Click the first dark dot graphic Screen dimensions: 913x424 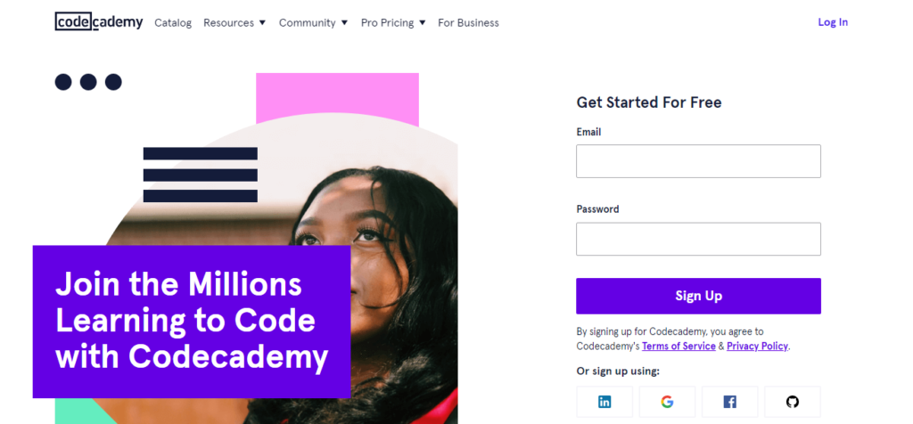pyautogui.click(x=63, y=82)
